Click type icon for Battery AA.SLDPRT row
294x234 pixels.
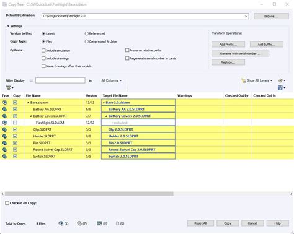(4, 109)
